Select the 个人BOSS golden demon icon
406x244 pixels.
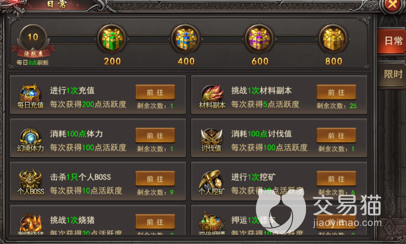click(x=30, y=179)
